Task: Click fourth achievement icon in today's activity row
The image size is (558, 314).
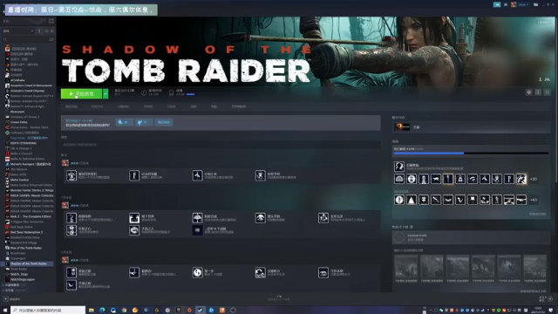Action: tap(260, 175)
